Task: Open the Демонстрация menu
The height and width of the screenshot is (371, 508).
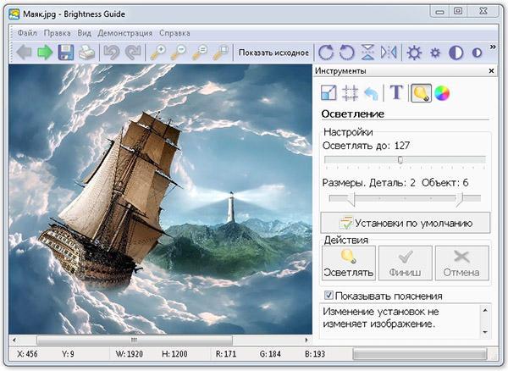Action: point(125,32)
